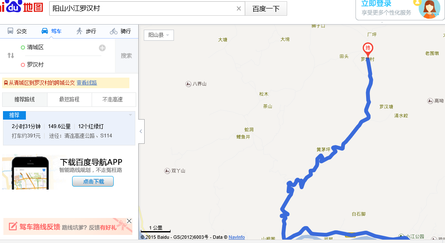Collapse the left panel with arrow handle
This screenshot has height=243, width=445.
[x=141, y=131]
